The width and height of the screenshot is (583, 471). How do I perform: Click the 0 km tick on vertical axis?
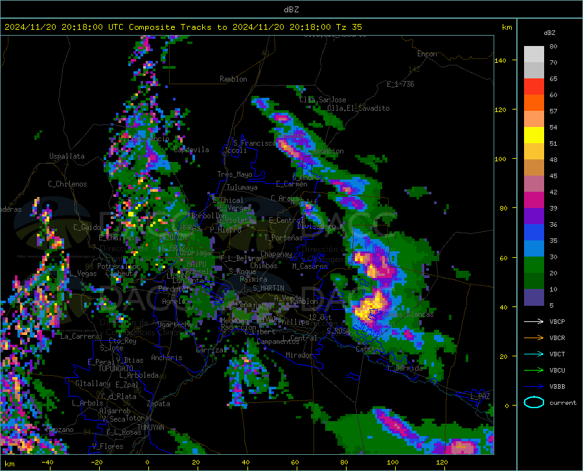point(507,406)
